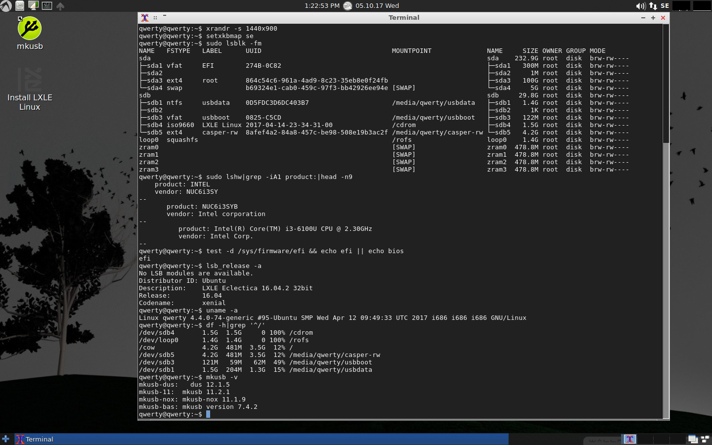The width and height of the screenshot is (712, 445).
Task: Click the 'mkusb-nox 11.1.9' version line
Action: coord(192,400)
